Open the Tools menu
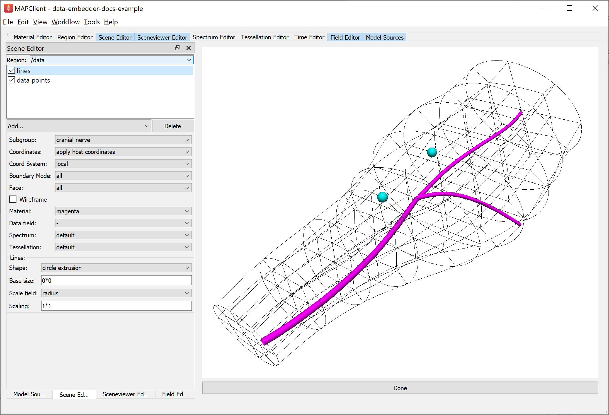609x415 pixels. tap(92, 22)
